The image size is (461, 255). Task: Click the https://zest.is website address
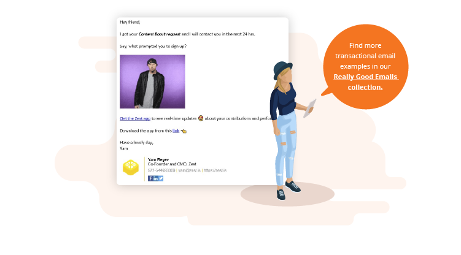215,170
